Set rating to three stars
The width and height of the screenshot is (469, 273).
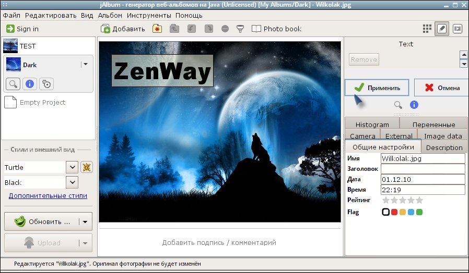coord(403,200)
